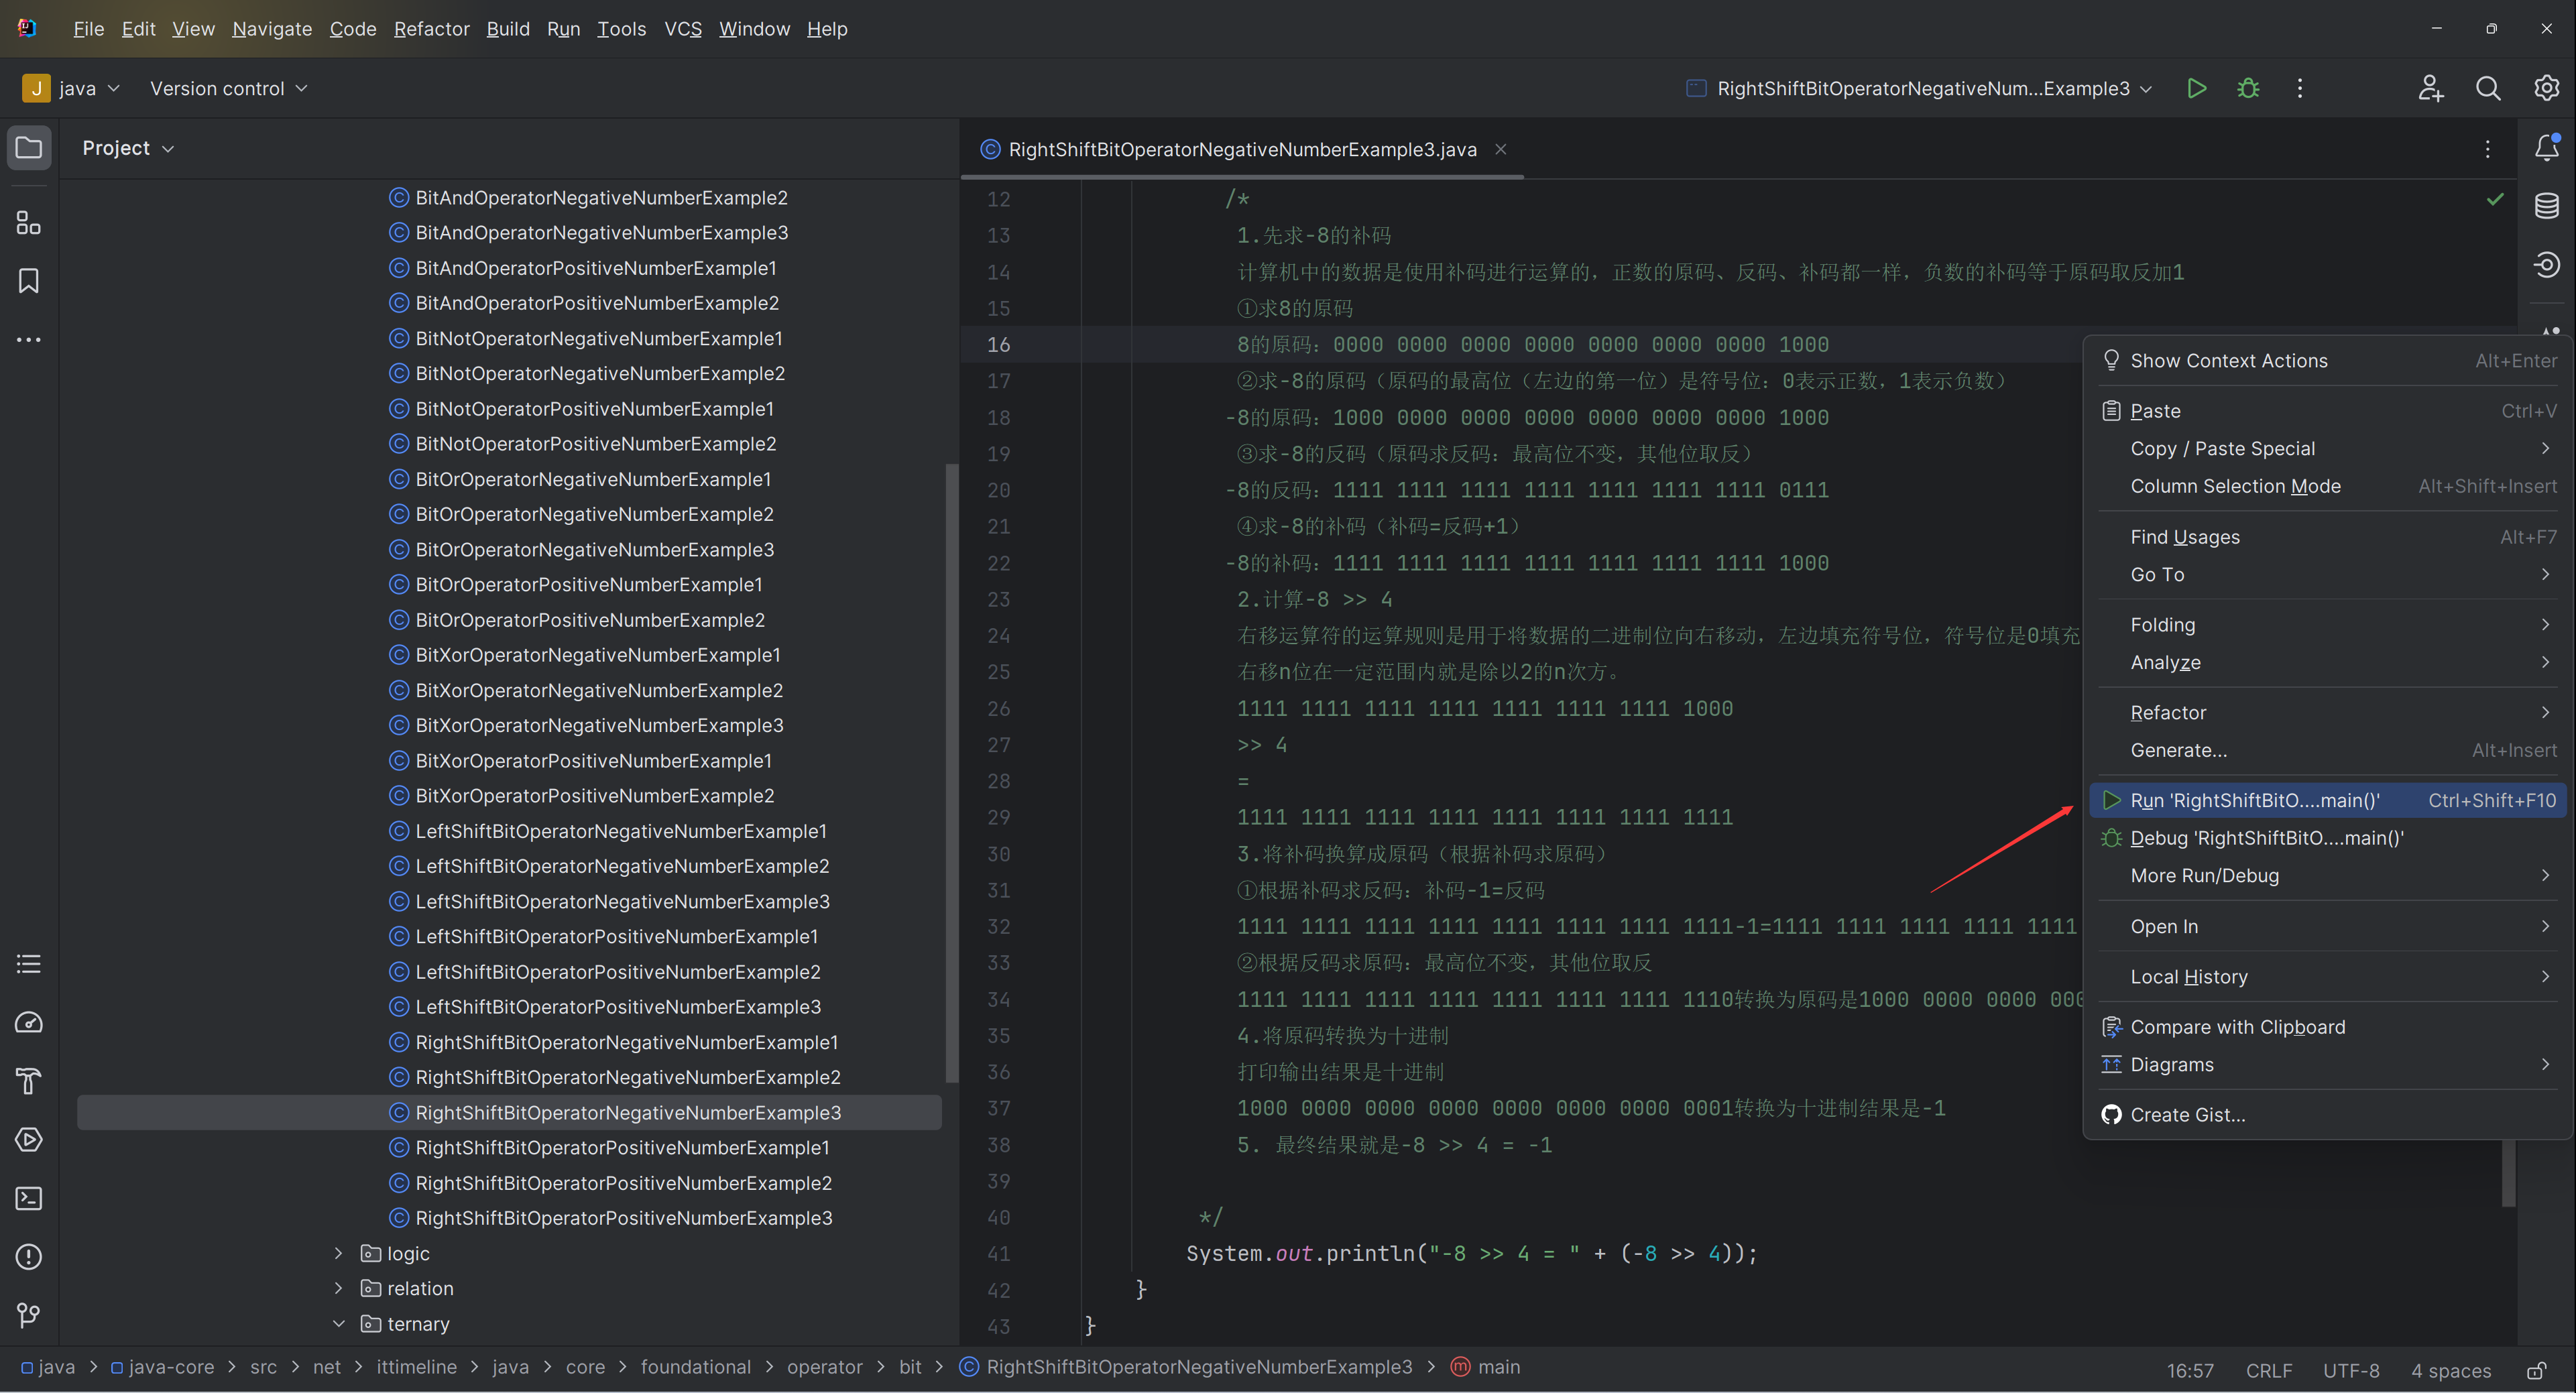Select BitNotOperatorPositiveNumberExample1 in tree
This screenshot has width=2576, height=1393.
click(x=581, y=408)
